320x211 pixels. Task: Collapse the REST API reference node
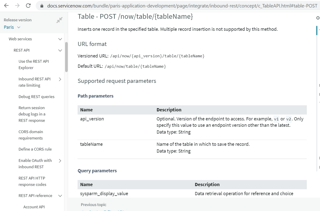pos(60,196)
